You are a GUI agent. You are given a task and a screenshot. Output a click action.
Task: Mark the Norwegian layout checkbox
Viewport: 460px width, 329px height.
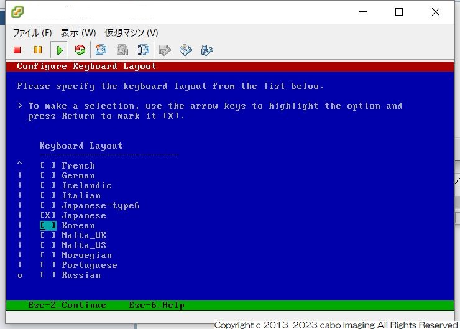(x=48, y=255)
